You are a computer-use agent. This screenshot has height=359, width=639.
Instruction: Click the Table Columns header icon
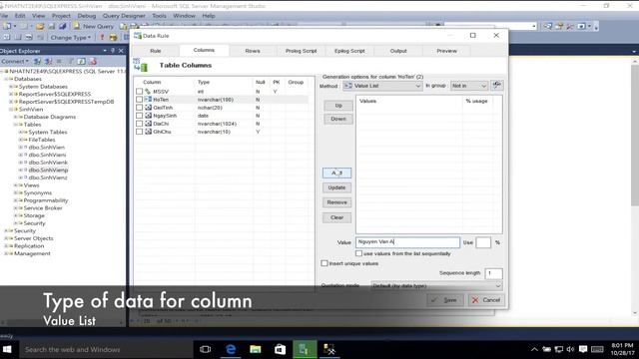[141, 65]
